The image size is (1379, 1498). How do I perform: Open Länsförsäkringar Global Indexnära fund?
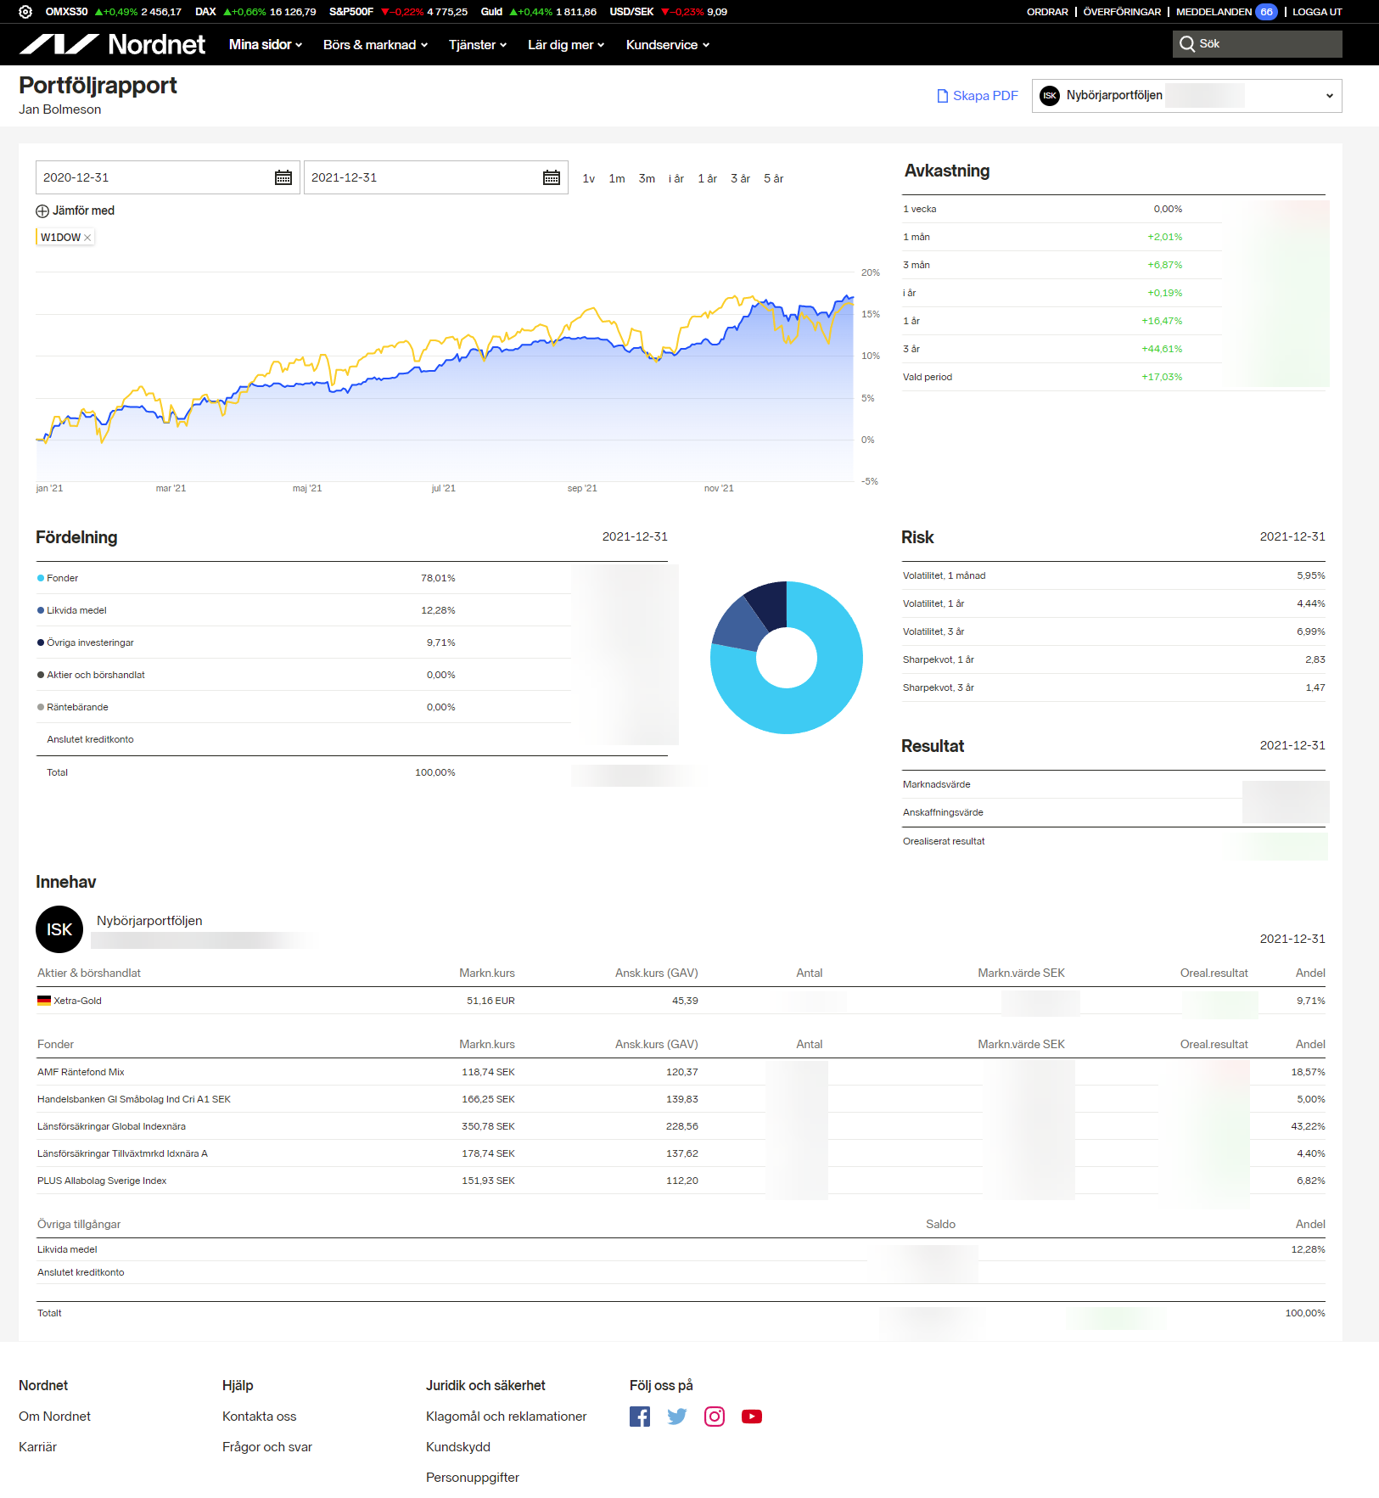111,1126
